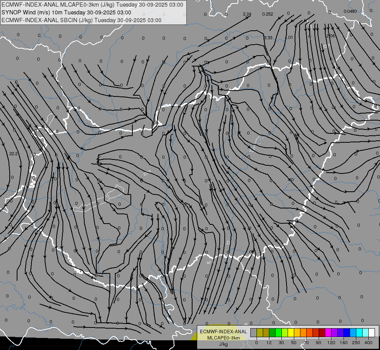Select the 3.33 value on the map
Image resolution: width=380 pixels, height=350 pixels.
[x=268, y=38]
